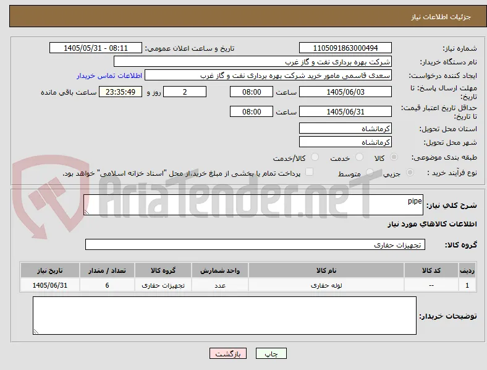Click the delivery city field کرمانشاه
This screenshot has width=487, height=370.
(x=345, y=142)
